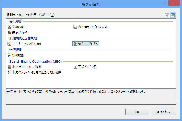The width and height of the screenshot is (182, 121).
Task: Click the 受信規則と送信規則 group header
Action: pyautogui.click(x=23, y=38)
